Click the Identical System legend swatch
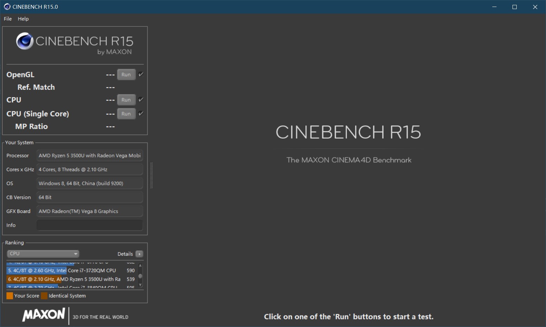 coord(44,295)
